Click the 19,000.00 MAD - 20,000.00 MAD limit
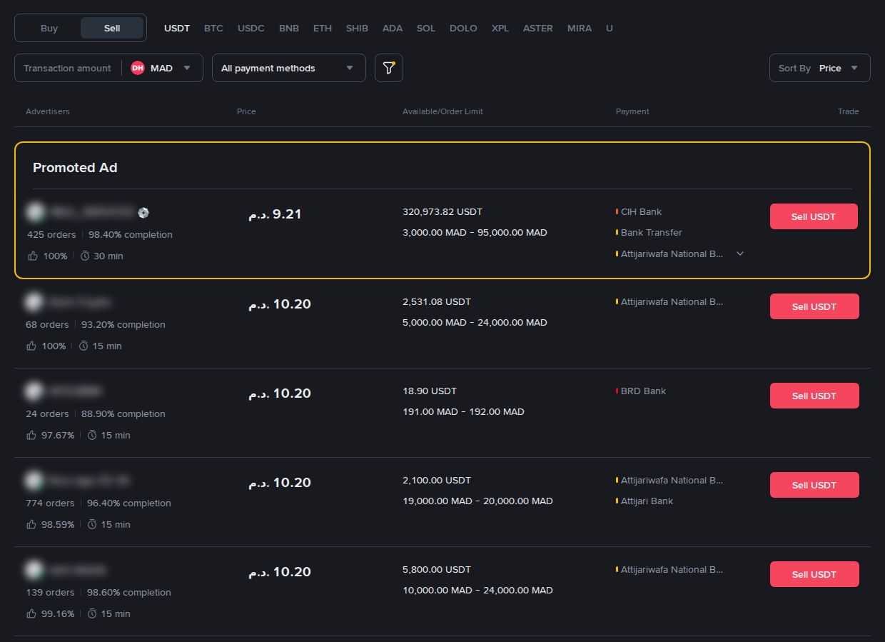Image resolution: width=885 pixels, height=642 pixels. pos(477,501)
